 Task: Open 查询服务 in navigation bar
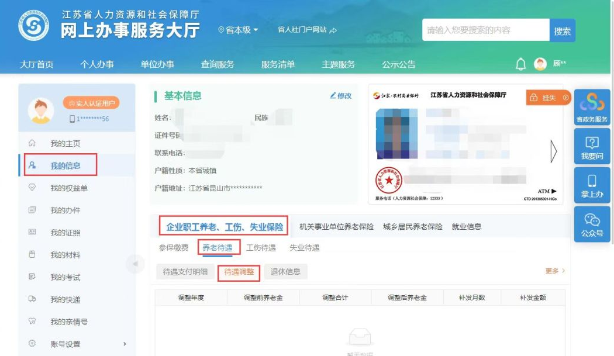pos(218,64)
